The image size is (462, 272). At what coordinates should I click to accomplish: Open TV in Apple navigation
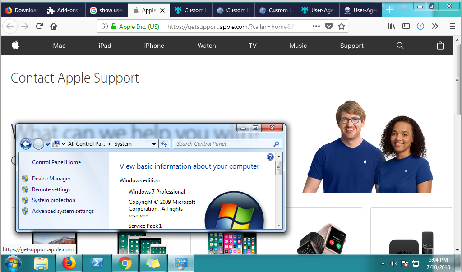(x=253, y=46)
